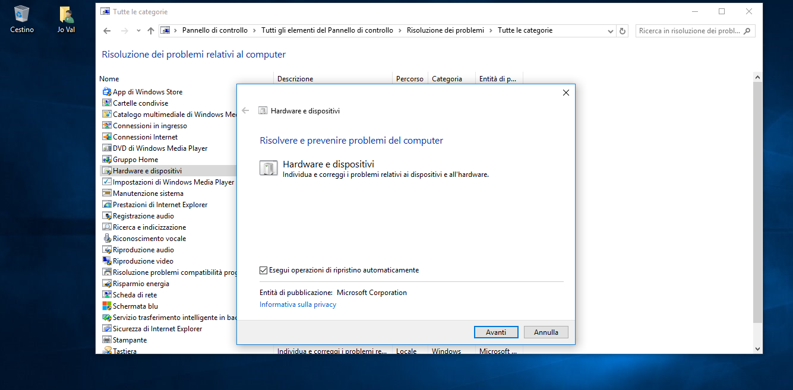Screen dimensions: 793x390
Task: Click the Connessioni Internet icon
Action: click(x=107, y=137)
